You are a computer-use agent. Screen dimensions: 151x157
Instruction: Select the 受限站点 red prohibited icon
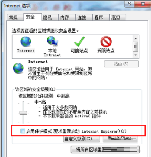pyautogui.click(x=106, y=42)
